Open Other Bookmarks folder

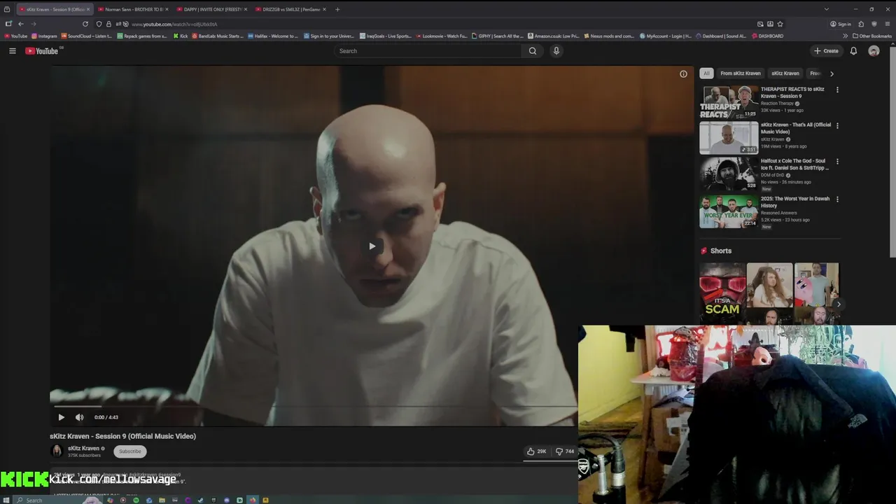[871, 36]
